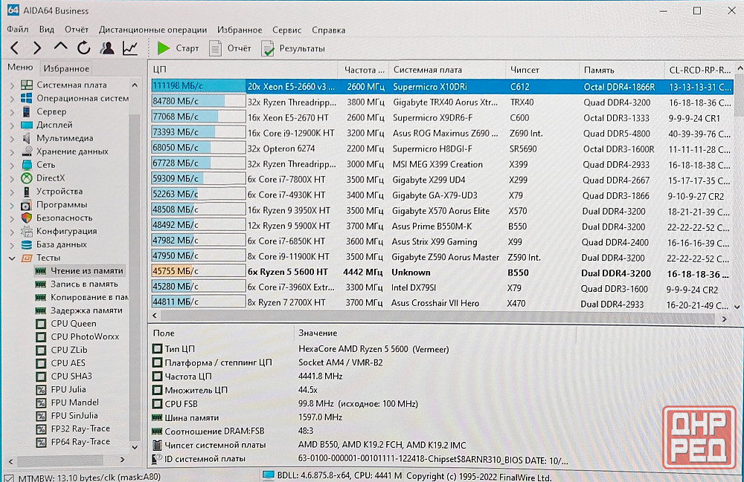The image size is (744, 482).
Task: Click the Refresh icon in toolbar
Action: click(83, 48)
